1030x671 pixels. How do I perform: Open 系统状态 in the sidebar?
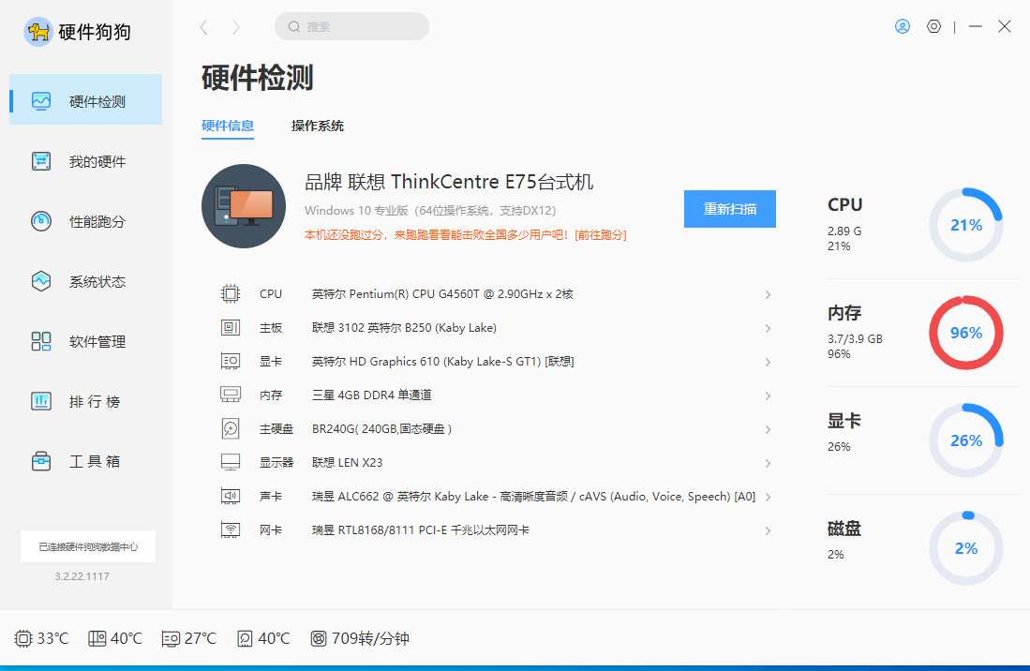coord(85,282)
